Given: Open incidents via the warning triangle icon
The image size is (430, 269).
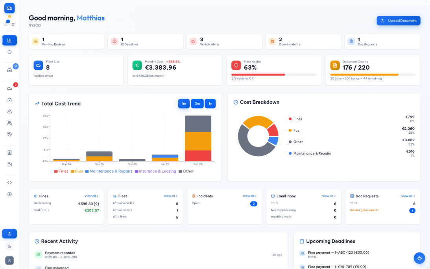Looking at the screenshot, I should [x=9, y=111].
